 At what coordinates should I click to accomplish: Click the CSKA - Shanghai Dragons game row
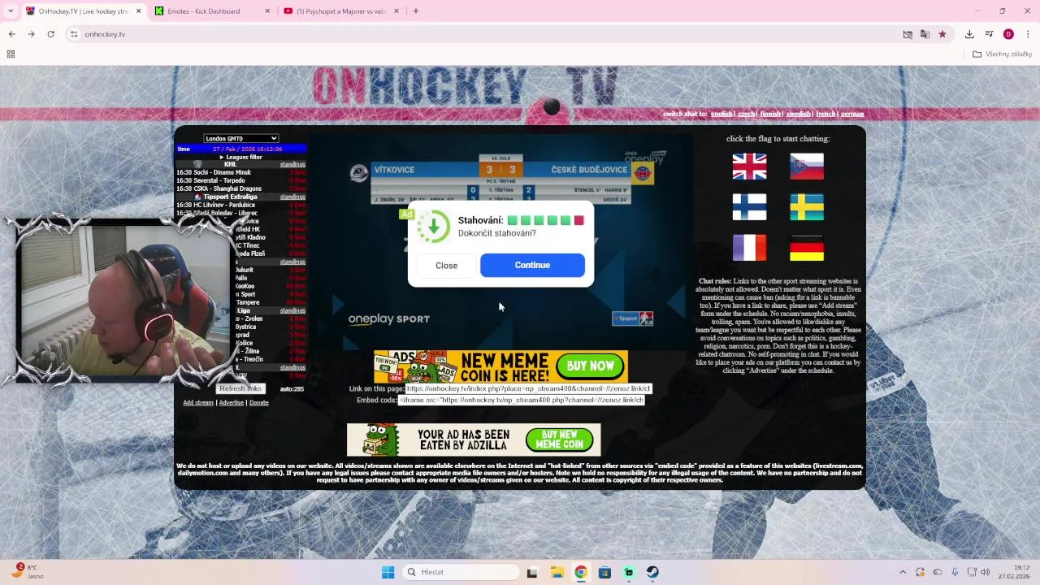tap(240, 189)
